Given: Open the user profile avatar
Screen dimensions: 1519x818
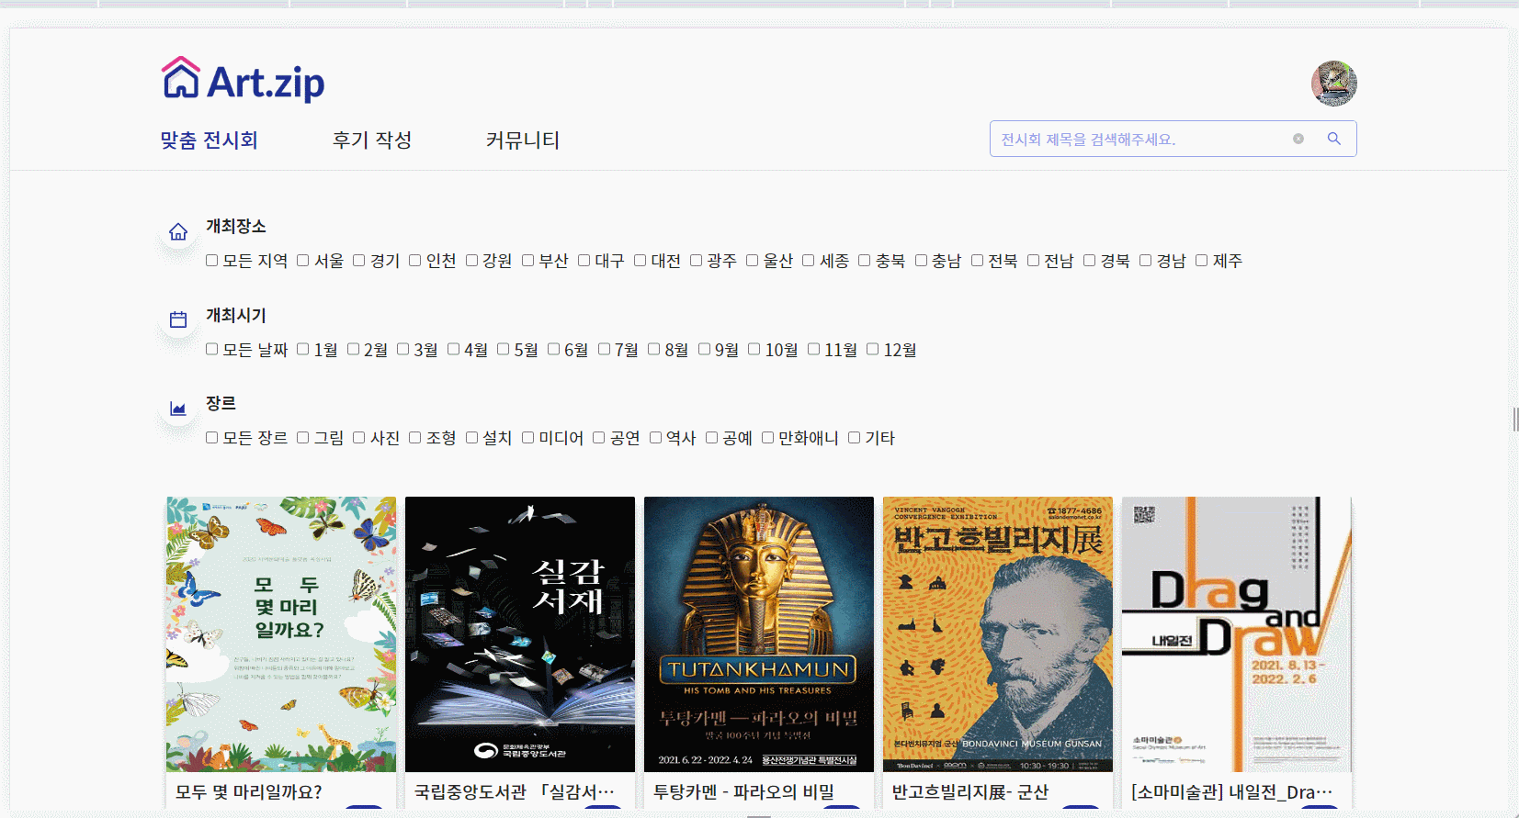Looking at the screenshot, I should pos(1333,84).
